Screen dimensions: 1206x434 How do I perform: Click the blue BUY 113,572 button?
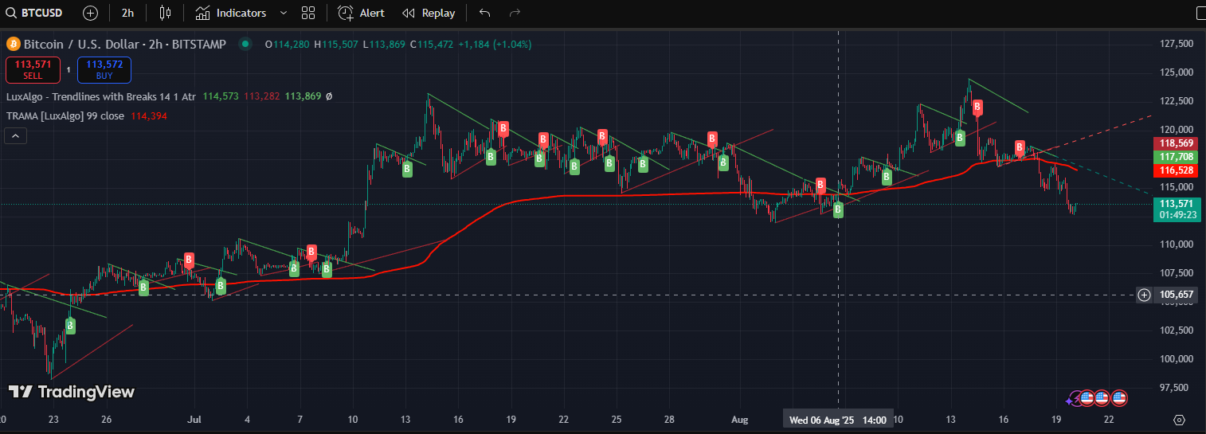click(x=104, y=70)
